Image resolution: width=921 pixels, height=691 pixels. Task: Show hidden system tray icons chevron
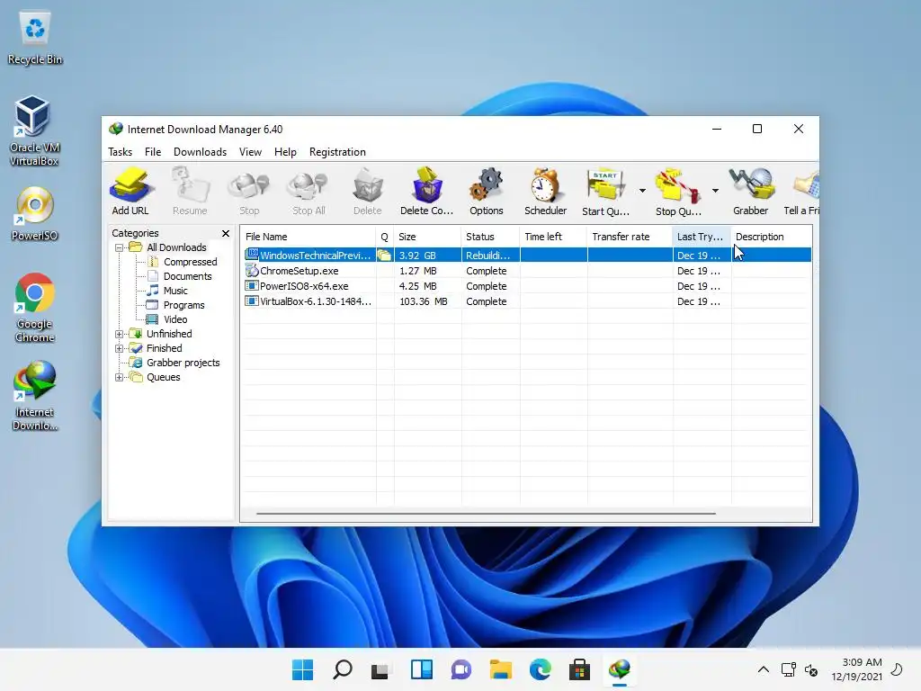tap(763, 669)
